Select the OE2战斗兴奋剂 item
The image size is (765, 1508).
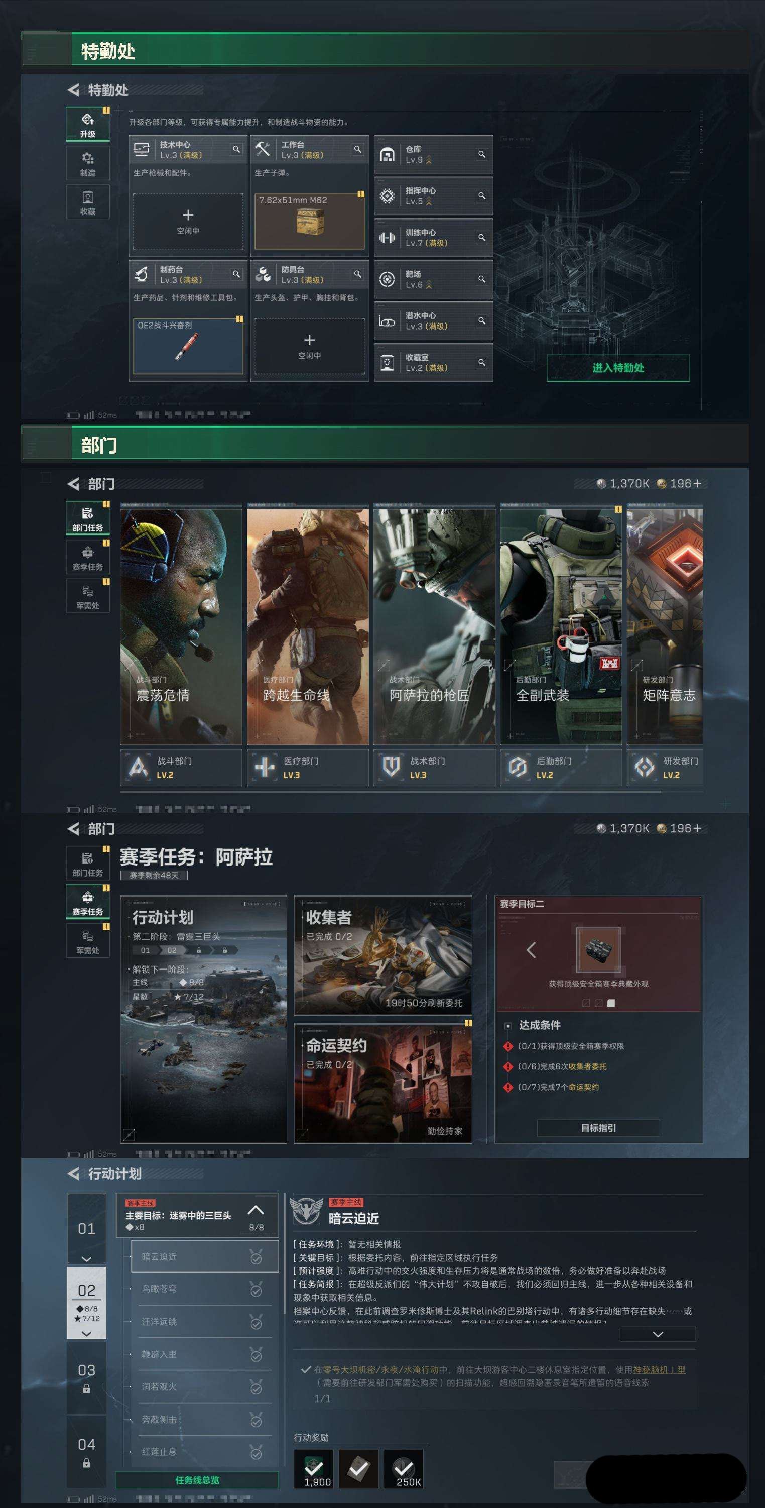tap(188, 347)
